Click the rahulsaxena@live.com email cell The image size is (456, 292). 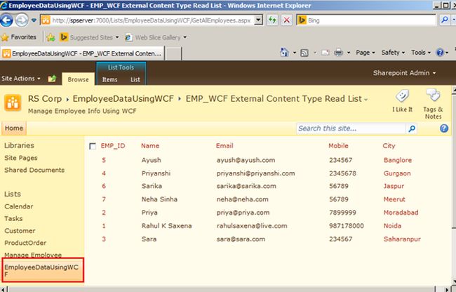252,226
